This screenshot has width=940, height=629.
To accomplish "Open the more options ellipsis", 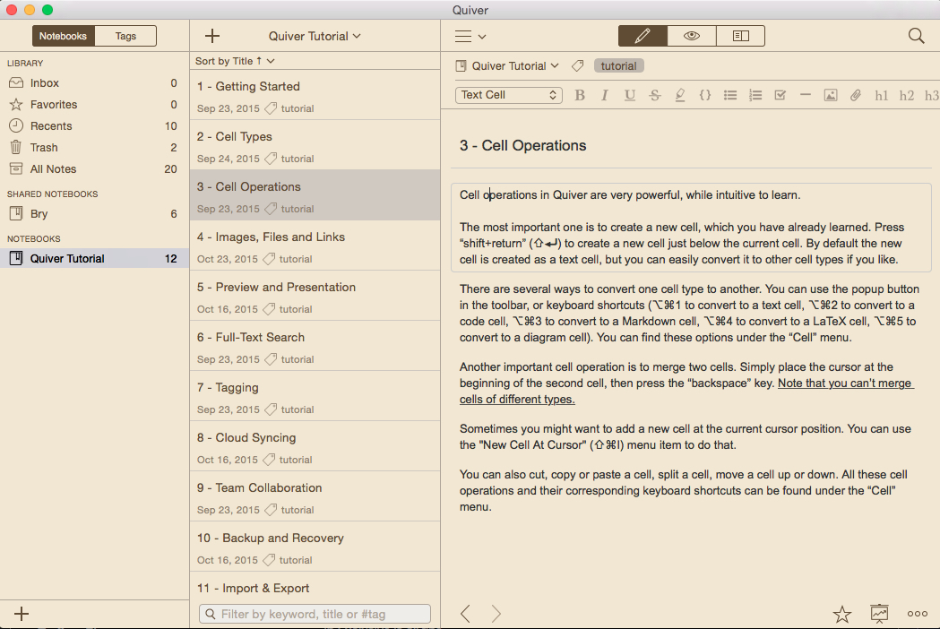I will [918, 614].
